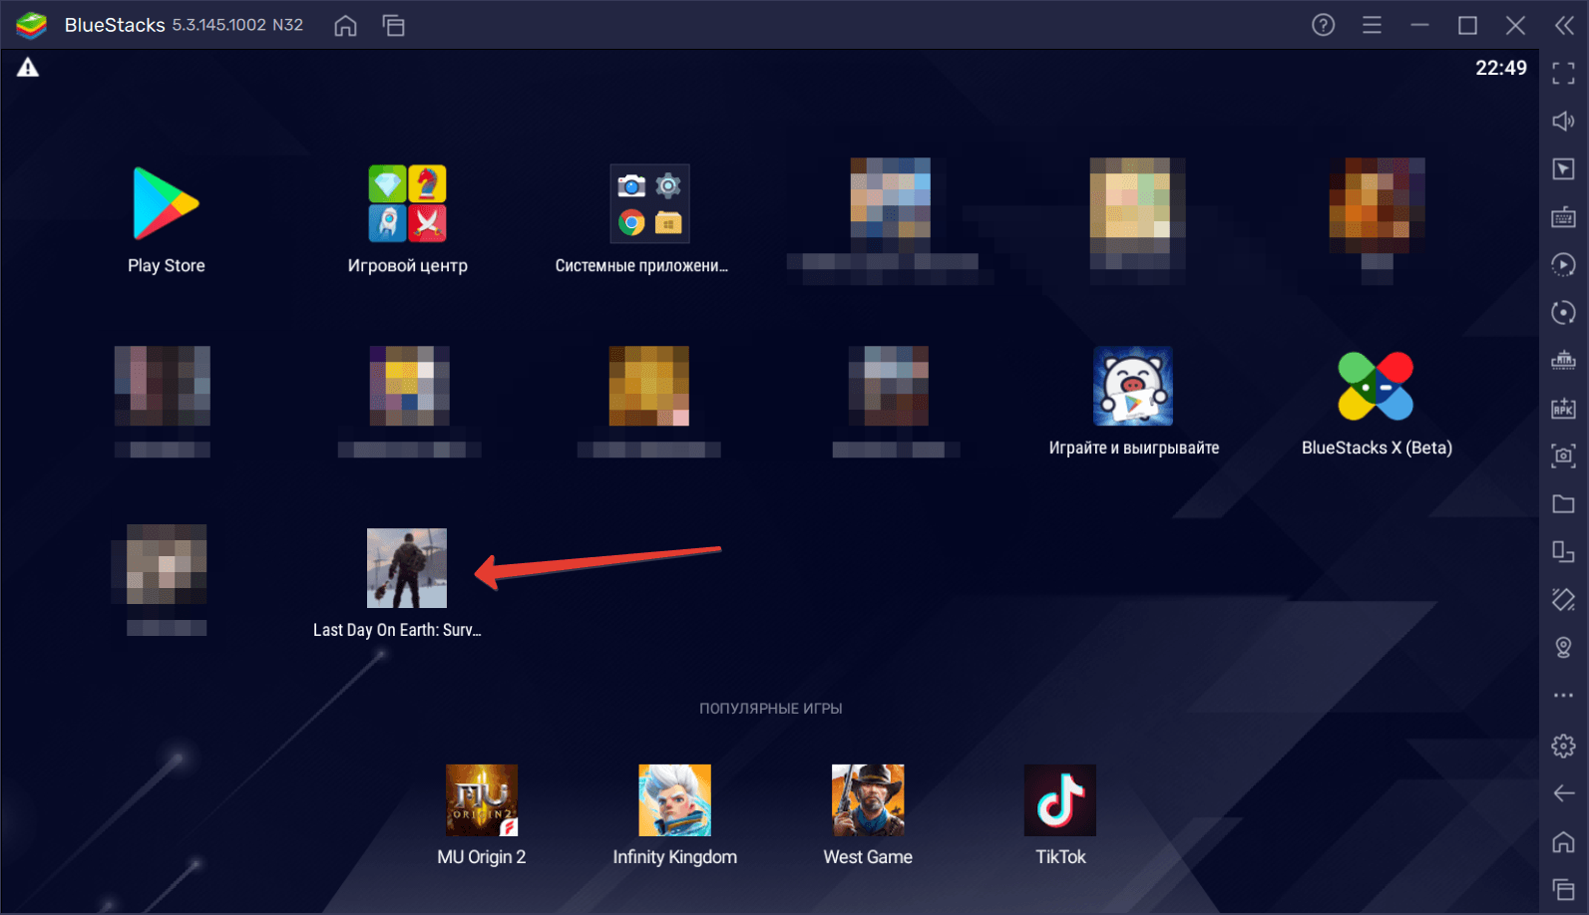Screen dimensions: 1589x915
Task: Toggle fullscreen mode in sidebar
Action: 1564,73
